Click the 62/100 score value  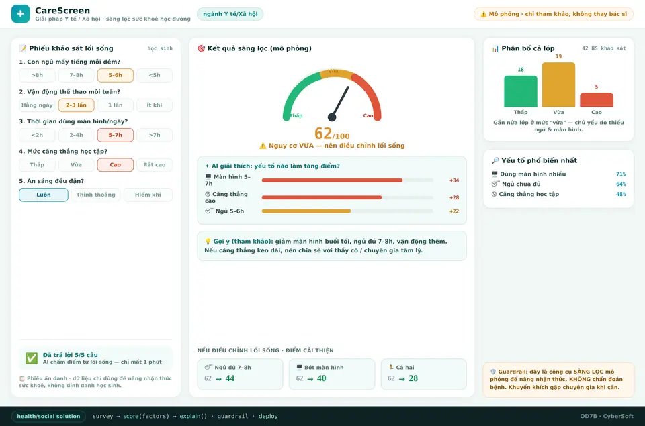point(332,134)
